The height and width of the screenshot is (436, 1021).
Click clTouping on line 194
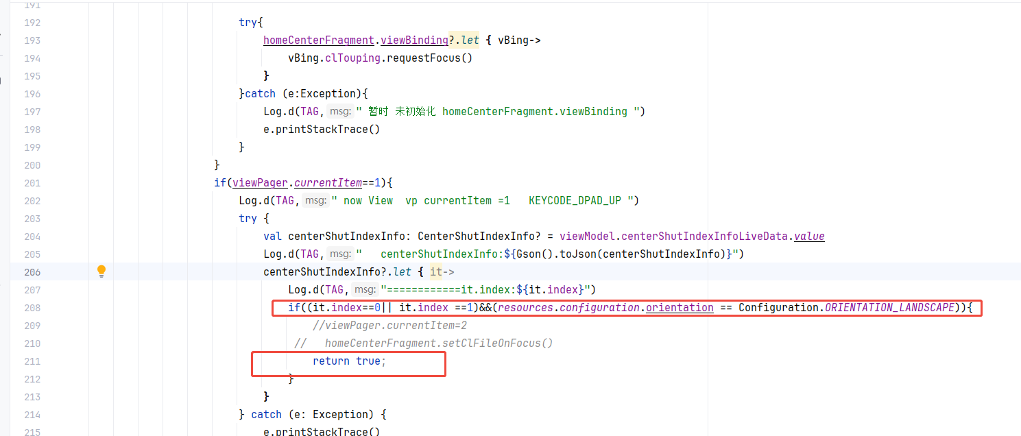point(352,58)
